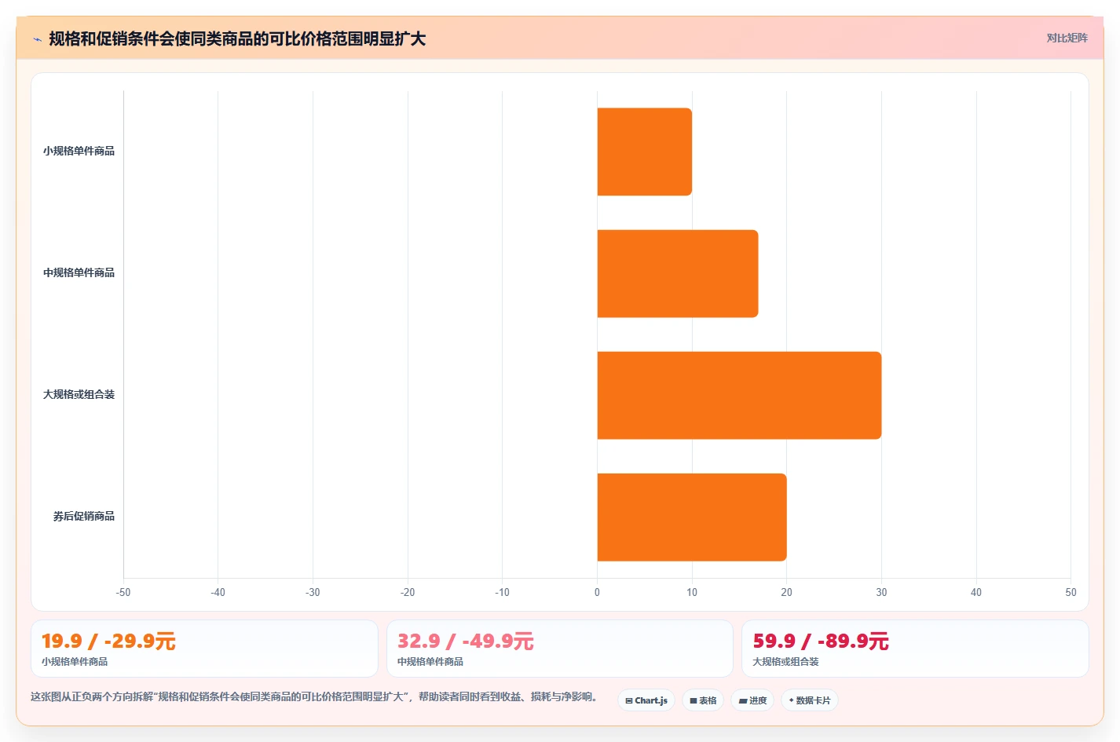Click the x-axis tick label 10

tap(692, 592)
